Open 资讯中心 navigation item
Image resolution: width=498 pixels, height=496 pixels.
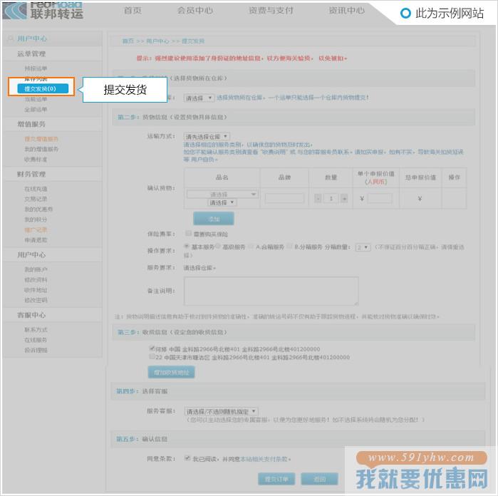[x=346, y=11]
